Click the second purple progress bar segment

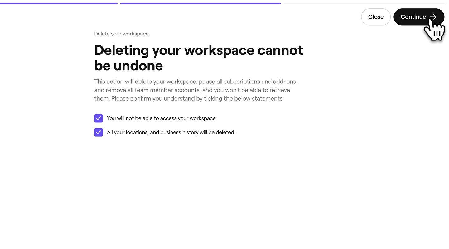click(x=200, y=3)
